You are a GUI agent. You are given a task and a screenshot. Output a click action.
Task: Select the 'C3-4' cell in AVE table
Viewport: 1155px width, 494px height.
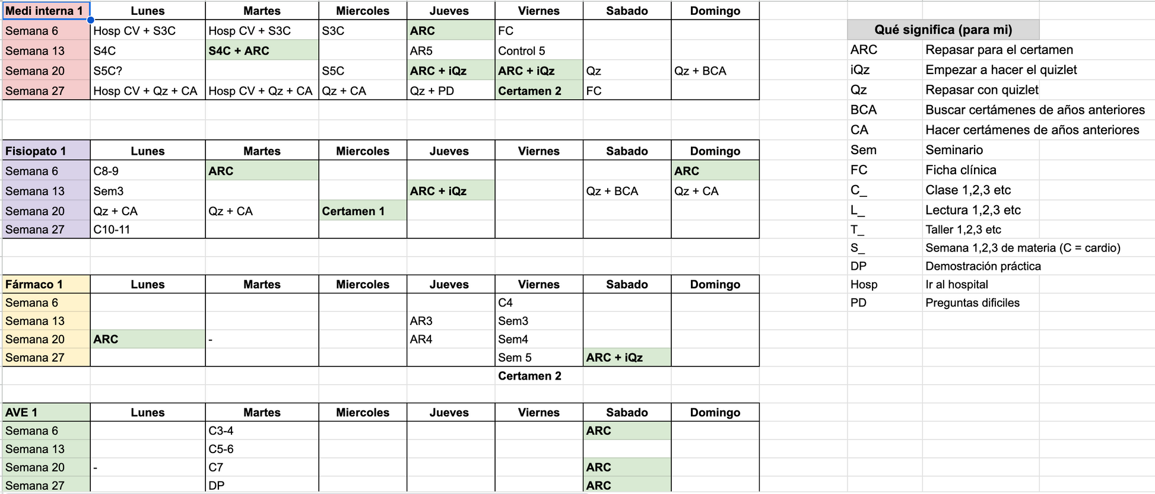pyautogui.click(x=262, y=431)
